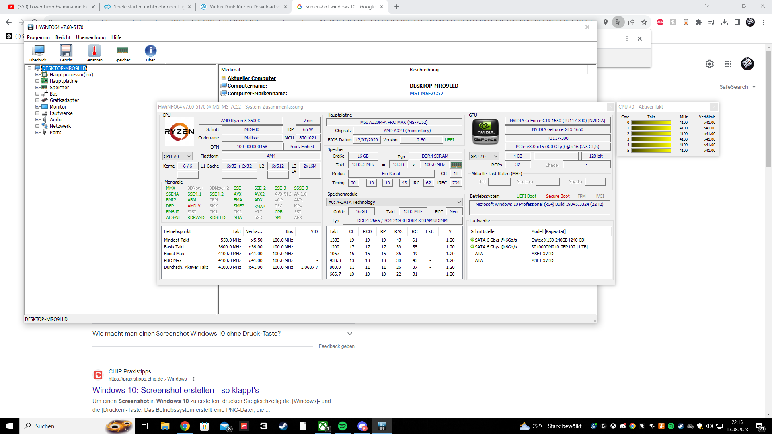This screenshot has height=434, width=772.
Task: Open the Chrome three-dot menu
Action: click(x=763, y=23)
